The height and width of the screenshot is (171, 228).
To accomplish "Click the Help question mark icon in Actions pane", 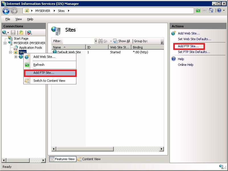I will (x=174, y=59).
